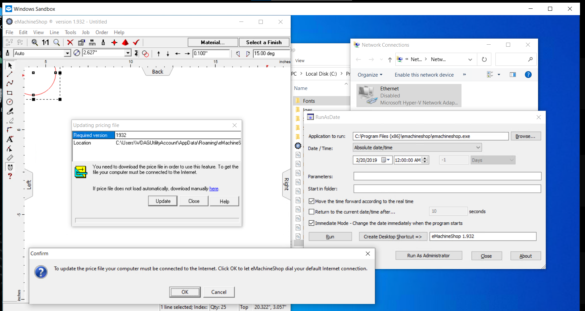
Task: Choose the Text tool
Action: [10, 139]
